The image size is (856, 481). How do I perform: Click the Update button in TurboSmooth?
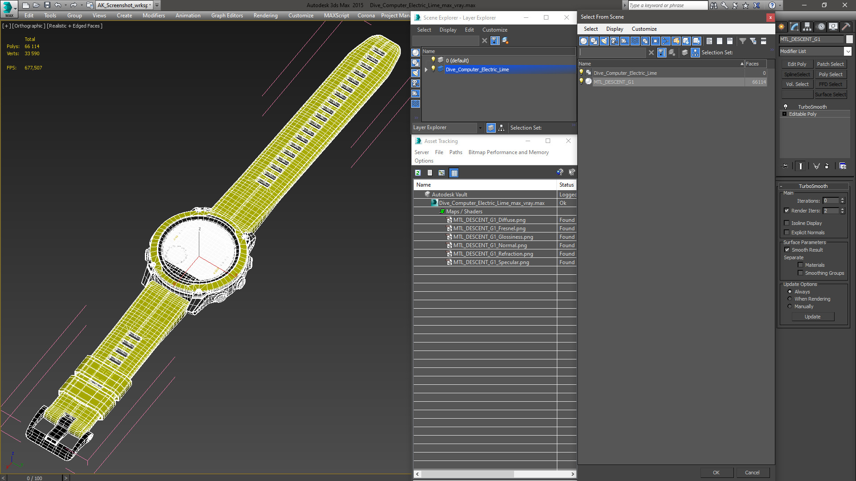(812, 317)
